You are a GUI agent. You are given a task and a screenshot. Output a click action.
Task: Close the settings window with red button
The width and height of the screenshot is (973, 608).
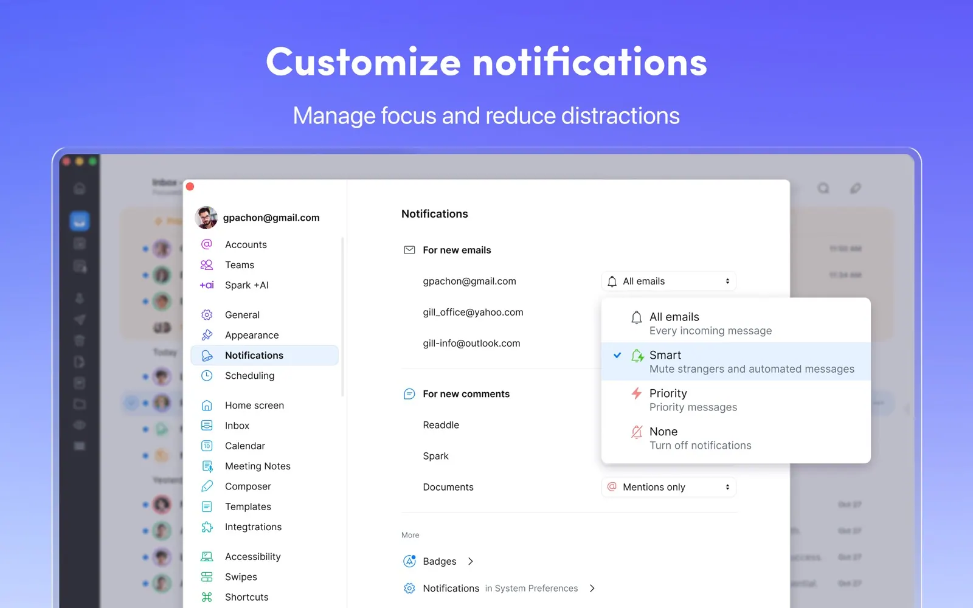tap(190, 187)
